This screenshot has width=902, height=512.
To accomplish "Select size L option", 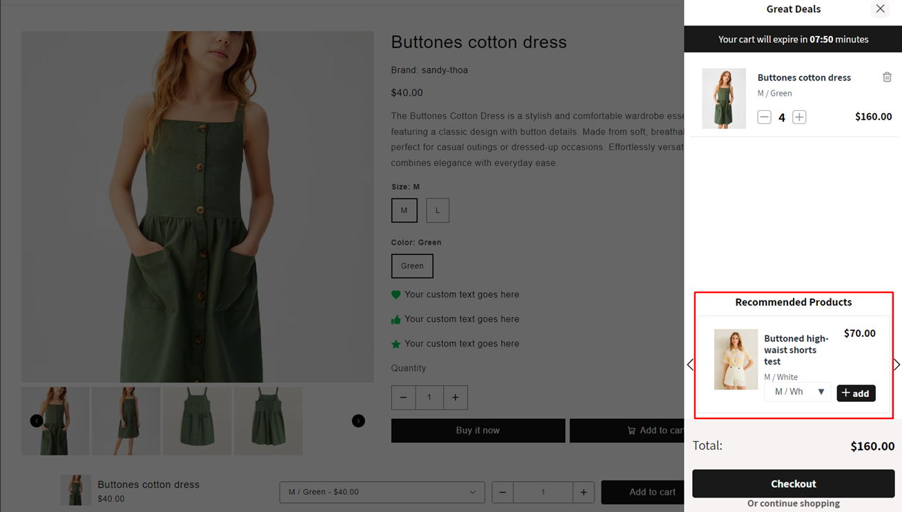I will [438, 210].
